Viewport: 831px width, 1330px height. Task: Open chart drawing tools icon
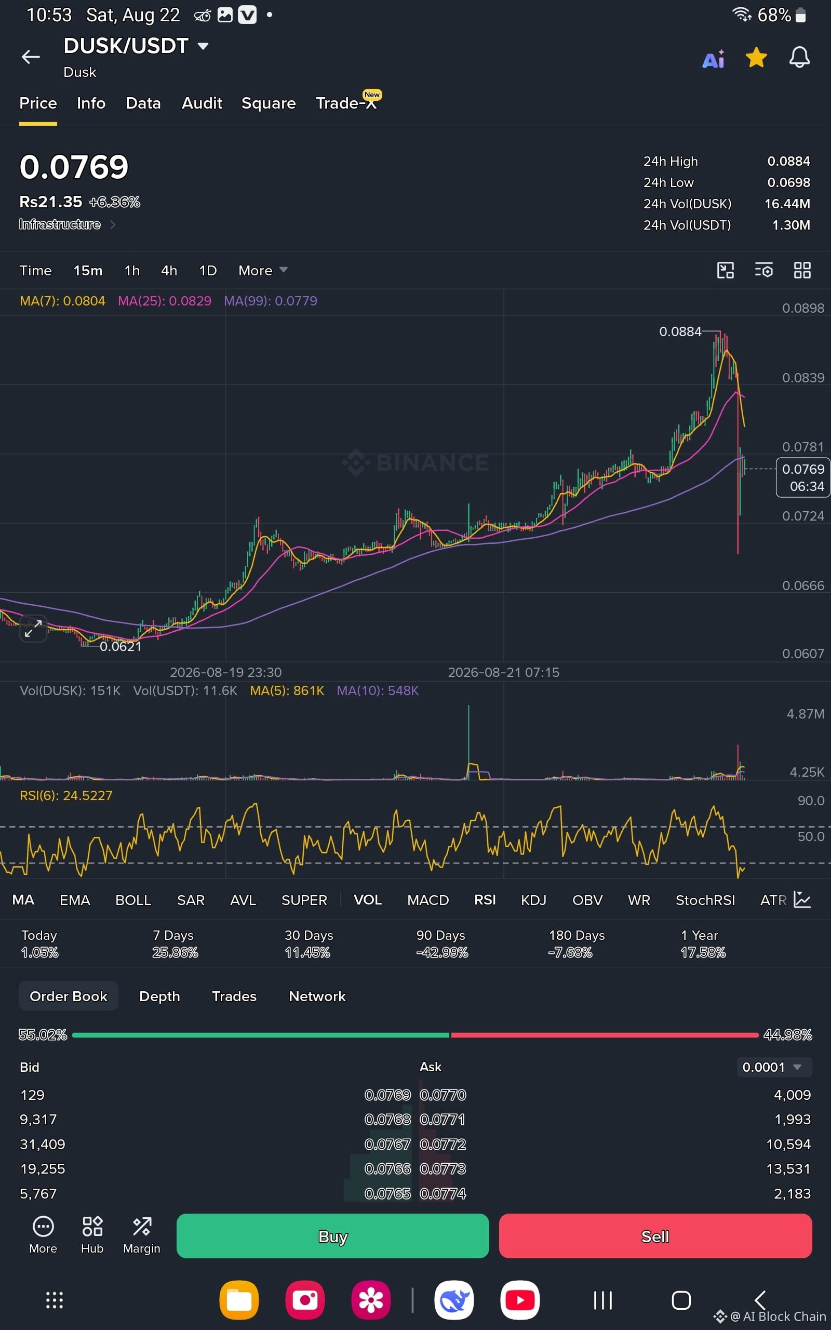[726, 270]
